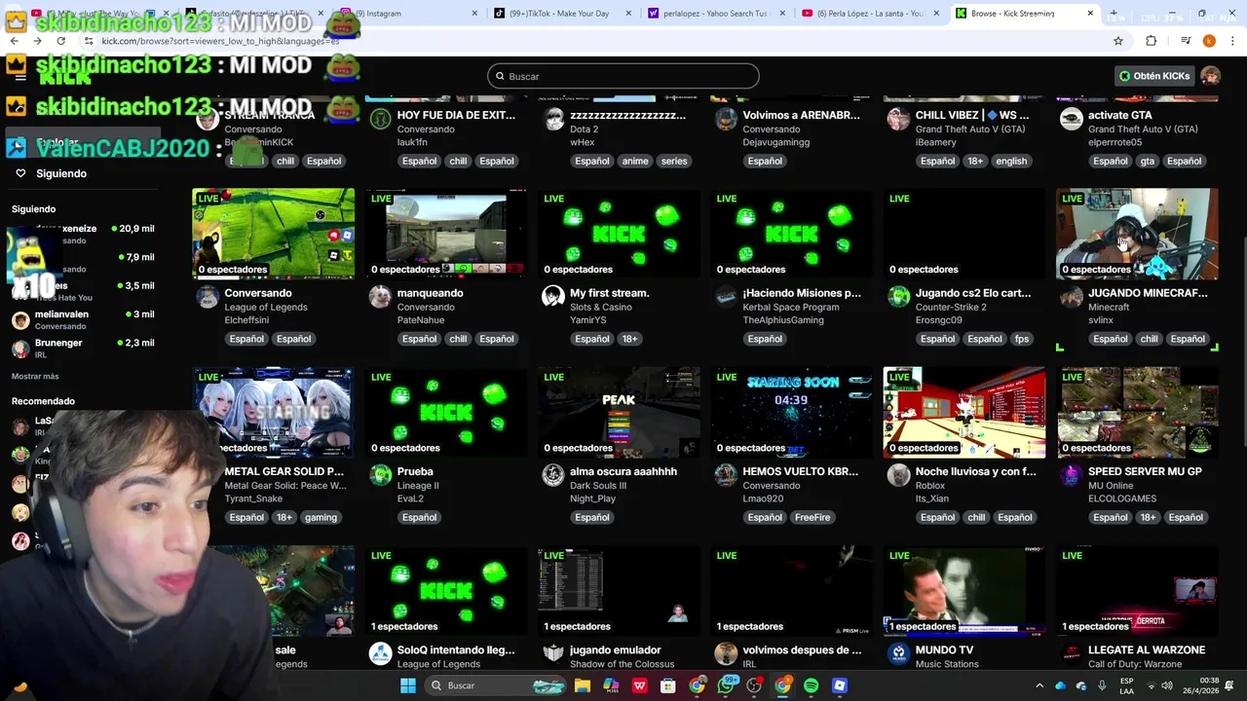This screenshot has height=701, width=1247.
Task: Click the Its_Xian channel avatar
Action: (x=898, y=475)
